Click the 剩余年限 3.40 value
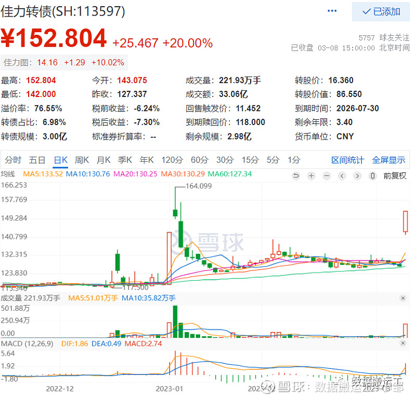Image resolution: width=416 pixels, height=400 pixels. point(344,122)
